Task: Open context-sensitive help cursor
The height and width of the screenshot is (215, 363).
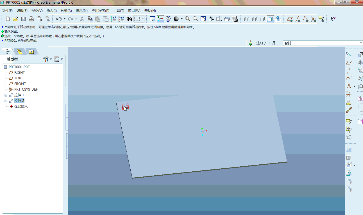Action: pyautogui.click(x=333, y=19)
